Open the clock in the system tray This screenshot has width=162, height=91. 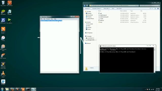point(158,89)
